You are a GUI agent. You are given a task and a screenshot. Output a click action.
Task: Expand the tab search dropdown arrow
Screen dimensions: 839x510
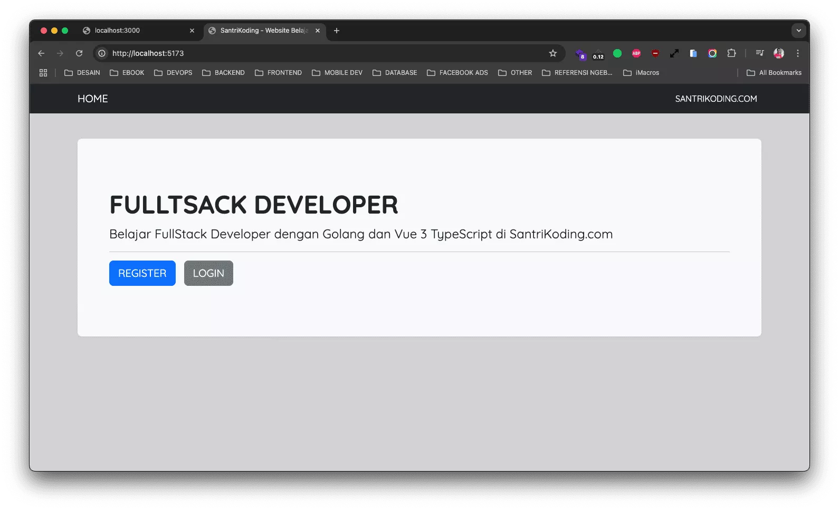(799, 31)
